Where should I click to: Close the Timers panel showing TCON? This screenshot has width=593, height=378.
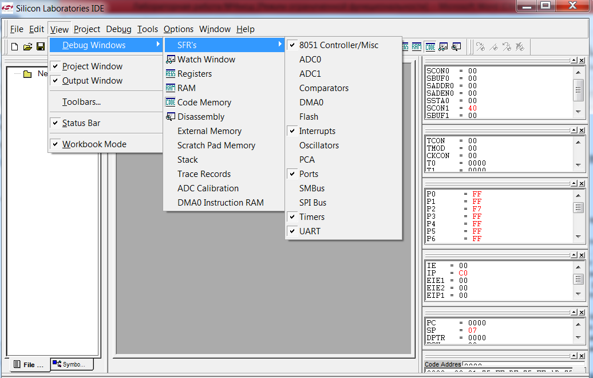pyautogui.click(x=582, y=130)
